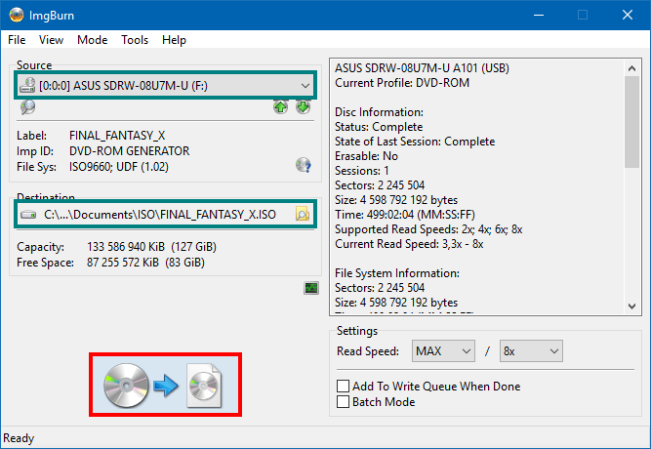Screen dimensions: 651x449
Task: Click the Supported Read Speeds line
Action: pyautogui.click(x=428, y=229)
